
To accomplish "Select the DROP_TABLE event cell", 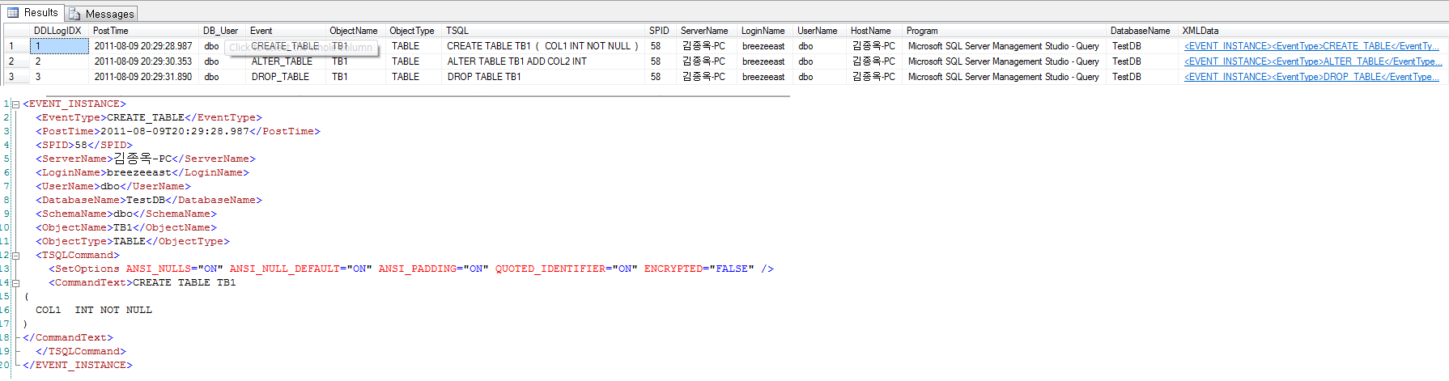I will click(286, 77).
